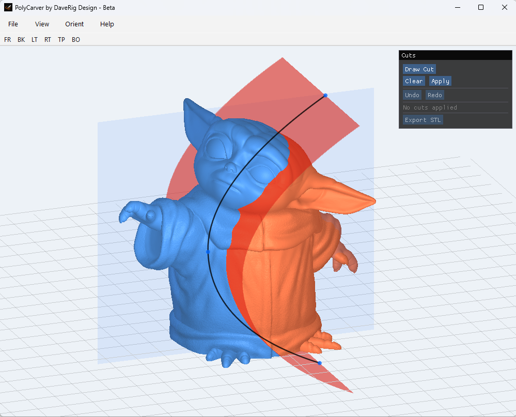Image resolution: width=516 pixels, height=417 pixels.
Task: Switch to right view with RT
Action: tap(48, 39)
